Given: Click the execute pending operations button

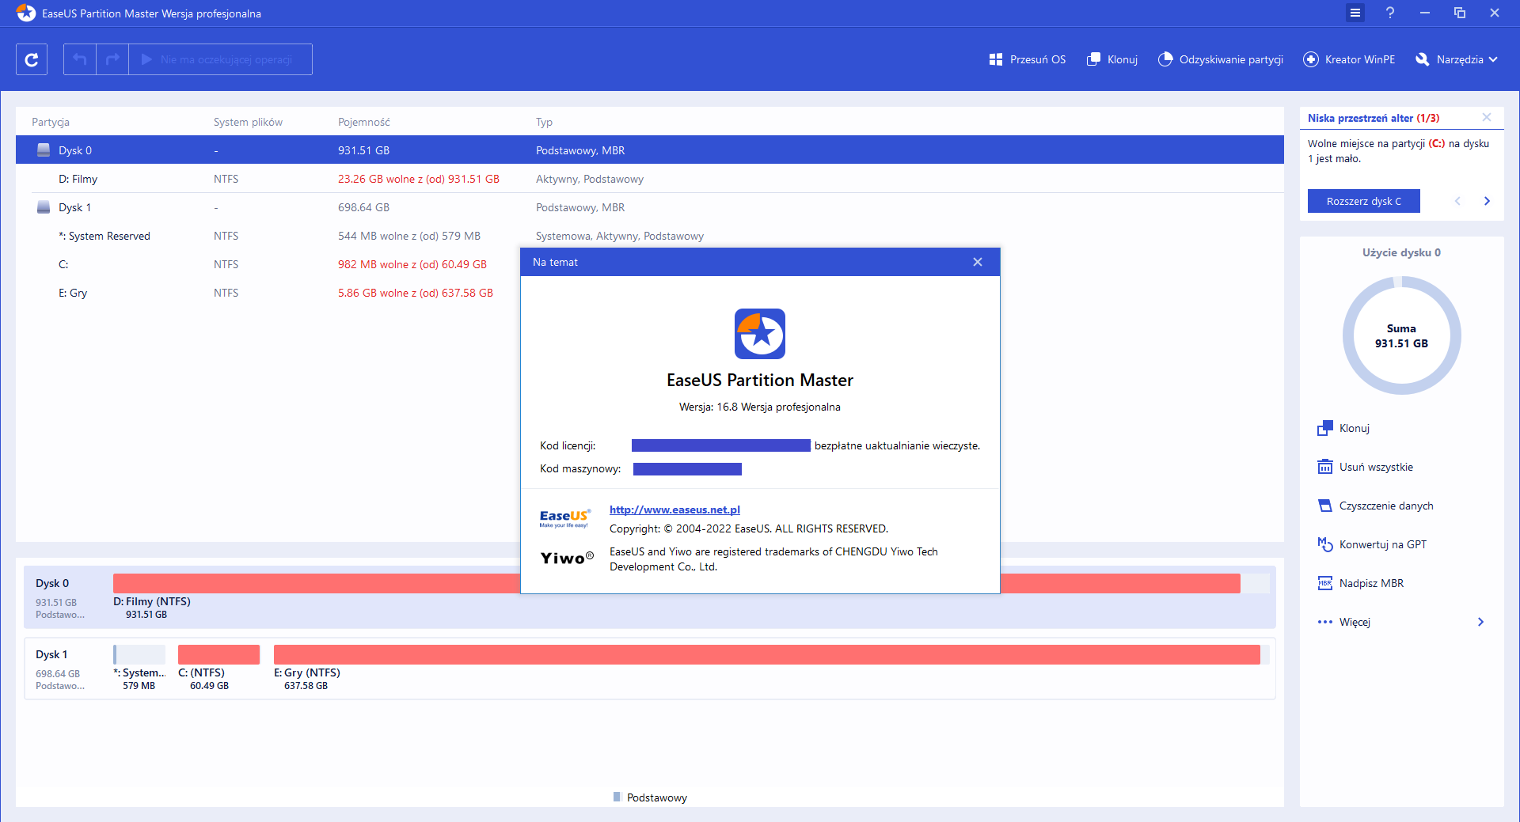Looking at the screenshot, I should point(220,59).
